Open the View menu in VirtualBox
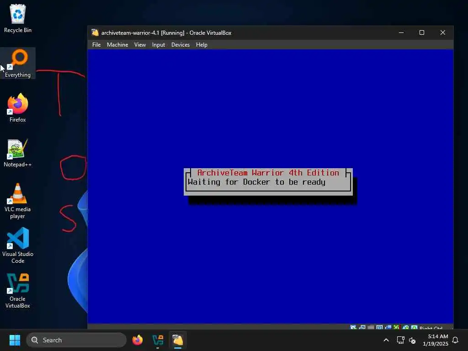Viewport: 468px width, 351px height. (x=140, y=45)
